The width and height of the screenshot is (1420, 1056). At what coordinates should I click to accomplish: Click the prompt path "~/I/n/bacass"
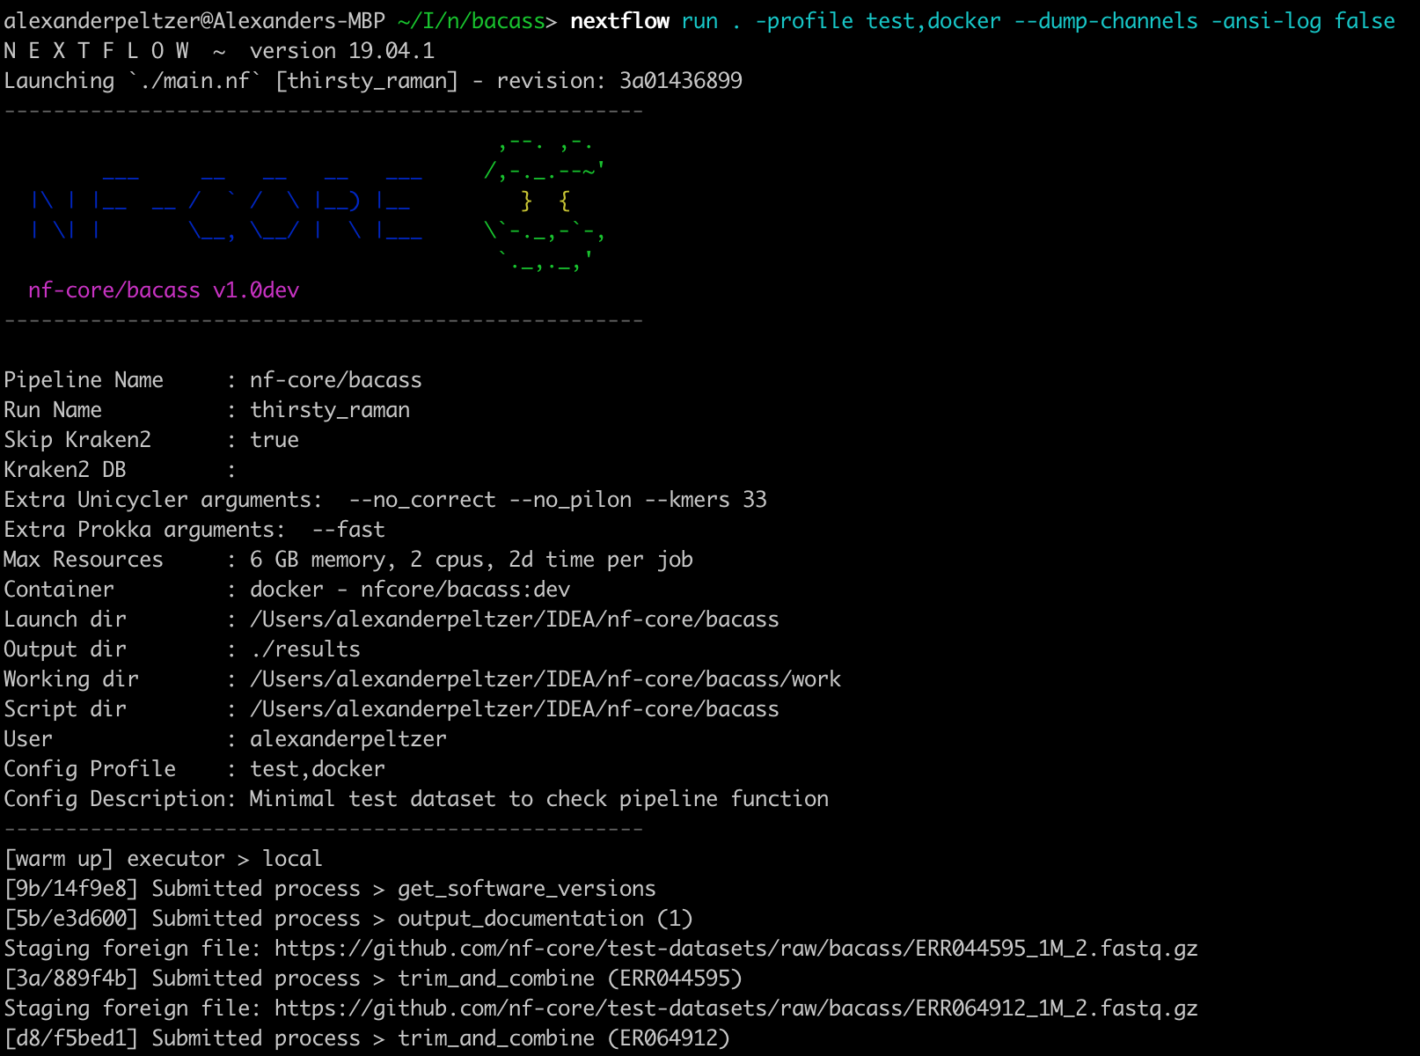(472, 21)
